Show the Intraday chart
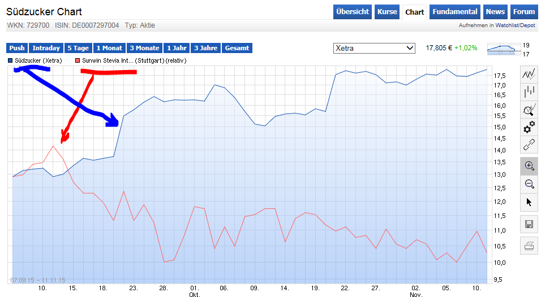The image size is (541, 297). coord(46,48)
